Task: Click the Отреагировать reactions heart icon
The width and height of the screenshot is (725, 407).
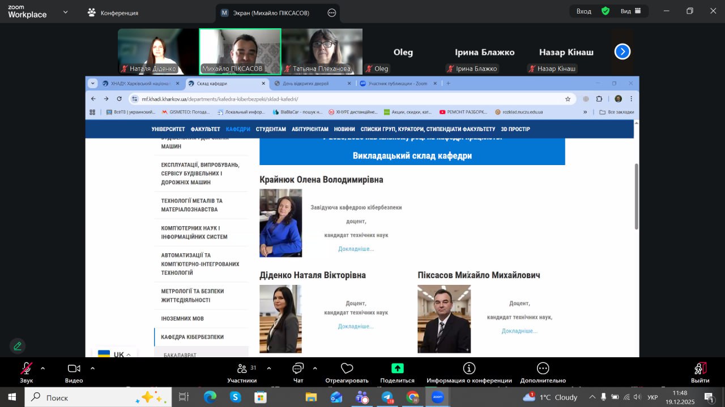Action: (347, 369)
